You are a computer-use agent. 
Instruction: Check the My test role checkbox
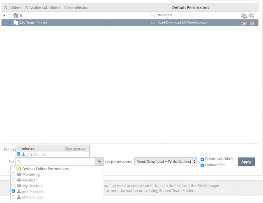coord(13,186)
